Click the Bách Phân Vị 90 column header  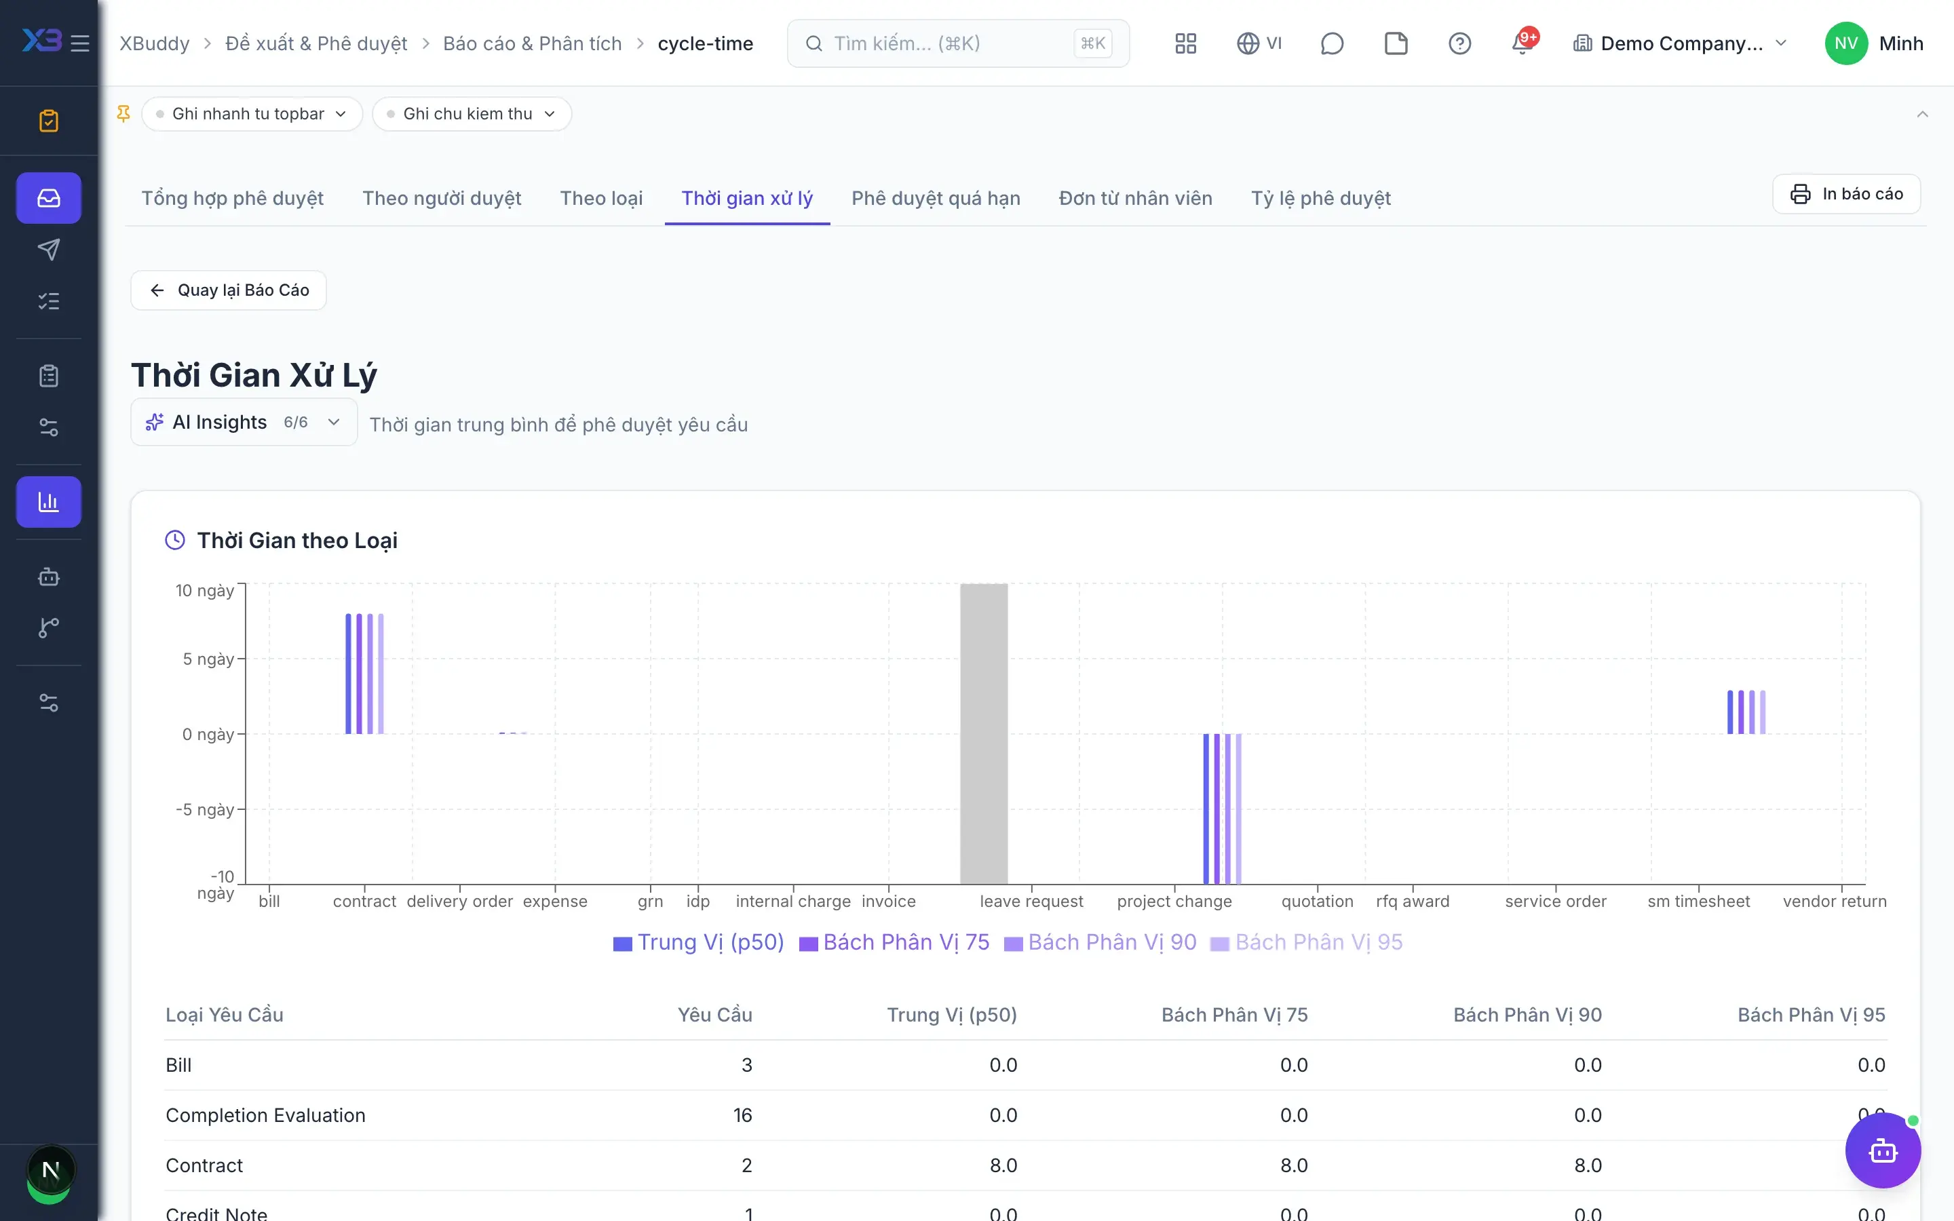pos(1527,1015)
